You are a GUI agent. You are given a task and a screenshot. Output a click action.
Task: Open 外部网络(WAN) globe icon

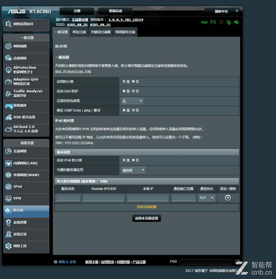click(x=8, y=175)
